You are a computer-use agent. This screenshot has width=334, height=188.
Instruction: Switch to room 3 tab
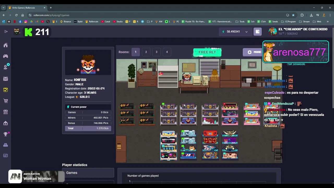[157, 52]
